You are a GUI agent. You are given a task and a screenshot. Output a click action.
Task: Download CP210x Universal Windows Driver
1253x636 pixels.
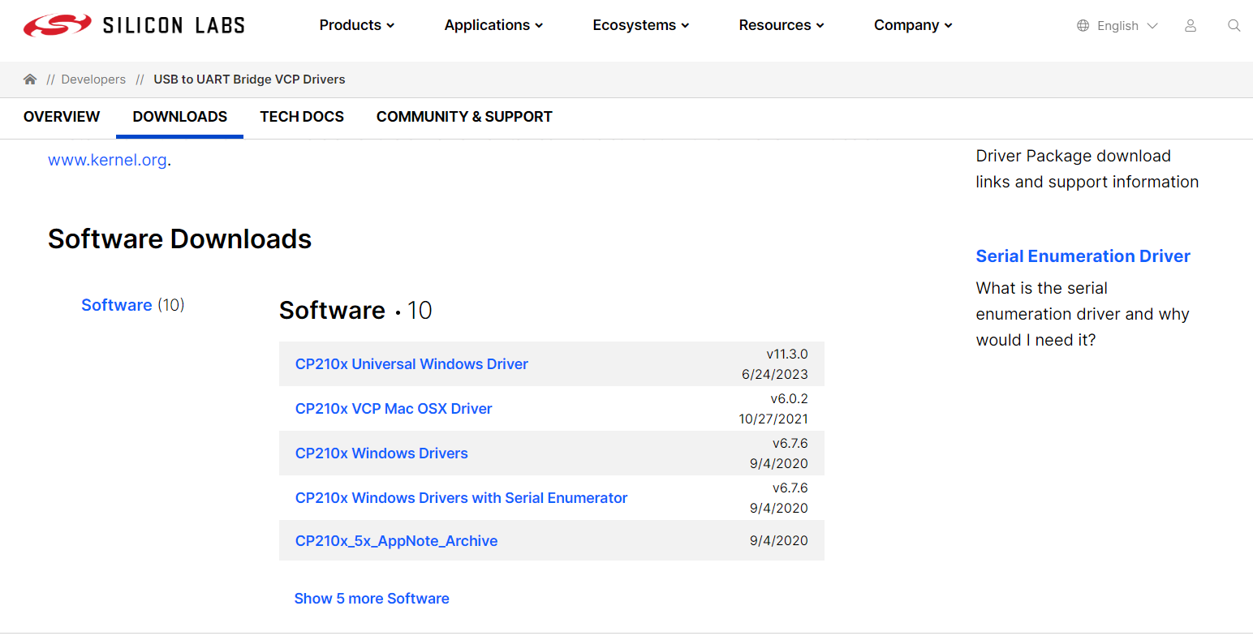pos(411,364)
